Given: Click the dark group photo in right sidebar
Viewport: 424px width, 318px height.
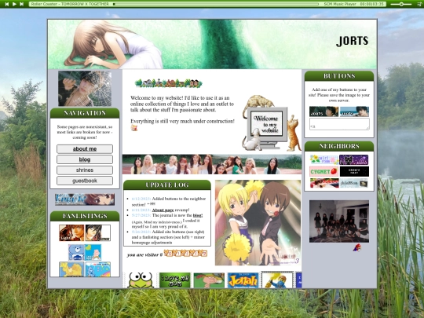Looking at the screenshot, I should [x=339, y=221].
